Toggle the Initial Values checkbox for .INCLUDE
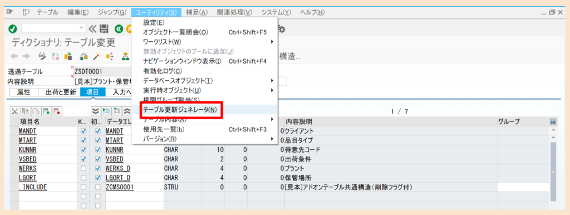This screenshot has width=570, height=215. click(97, 187)
